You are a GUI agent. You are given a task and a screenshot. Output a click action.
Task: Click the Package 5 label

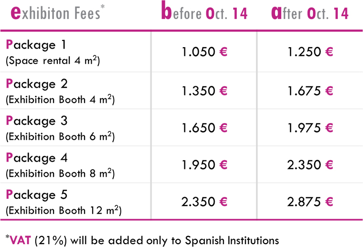click(37, 195)
